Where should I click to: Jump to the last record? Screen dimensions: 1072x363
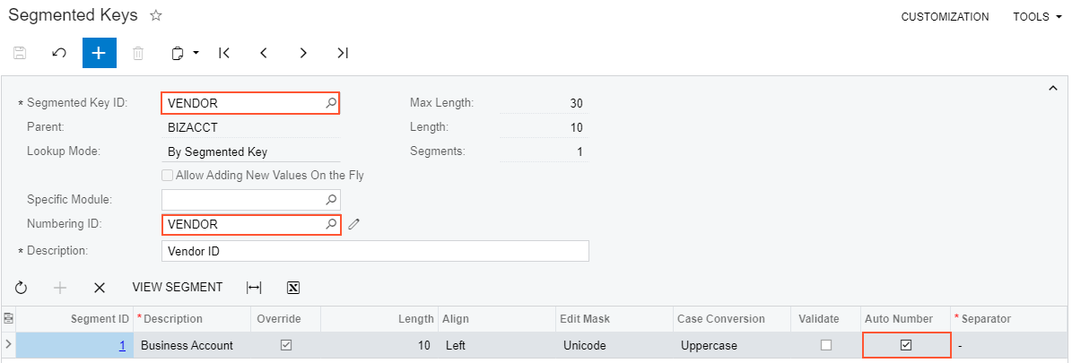click(343, 53)
